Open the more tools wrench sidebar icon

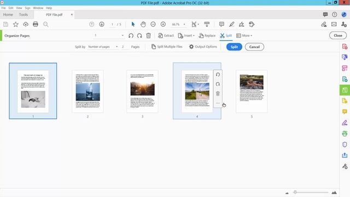[345, 166]
